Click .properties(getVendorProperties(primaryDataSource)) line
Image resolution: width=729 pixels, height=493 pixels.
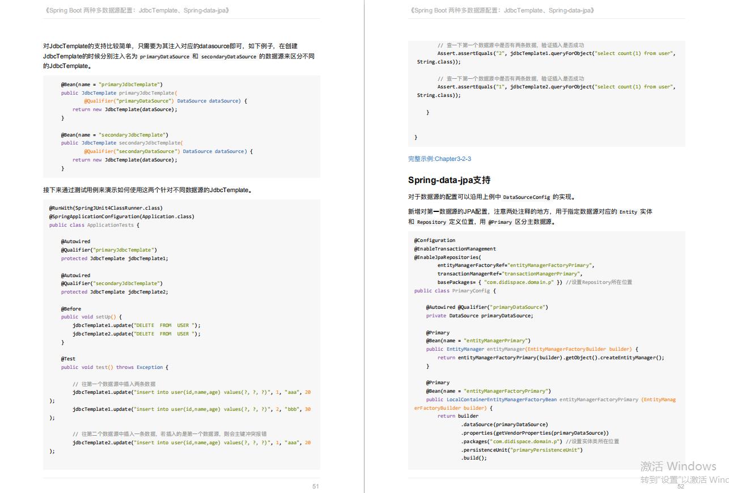click(535, 433)
